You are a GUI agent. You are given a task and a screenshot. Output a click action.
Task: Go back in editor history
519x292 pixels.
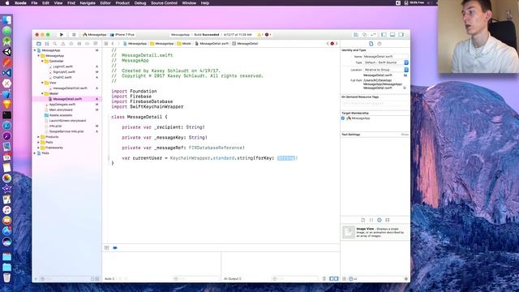click(x=113, y=44)
